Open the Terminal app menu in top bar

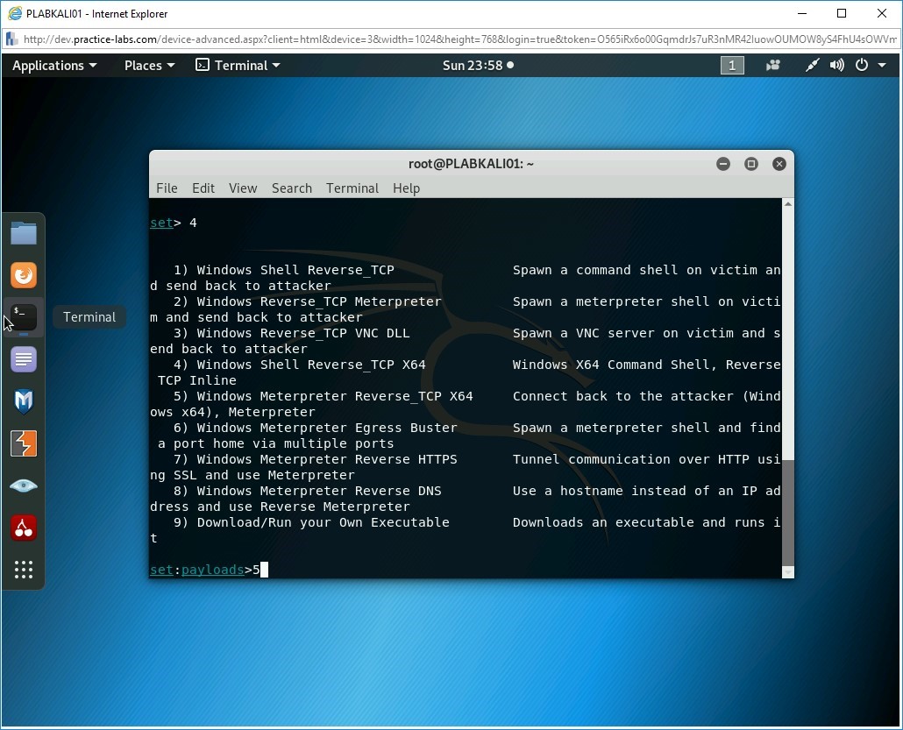(238, 66)
